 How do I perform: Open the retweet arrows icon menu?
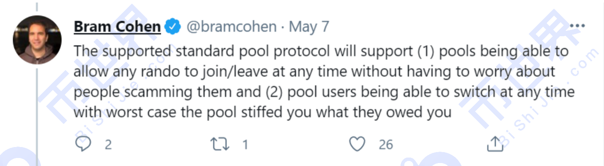coord(219,145)
